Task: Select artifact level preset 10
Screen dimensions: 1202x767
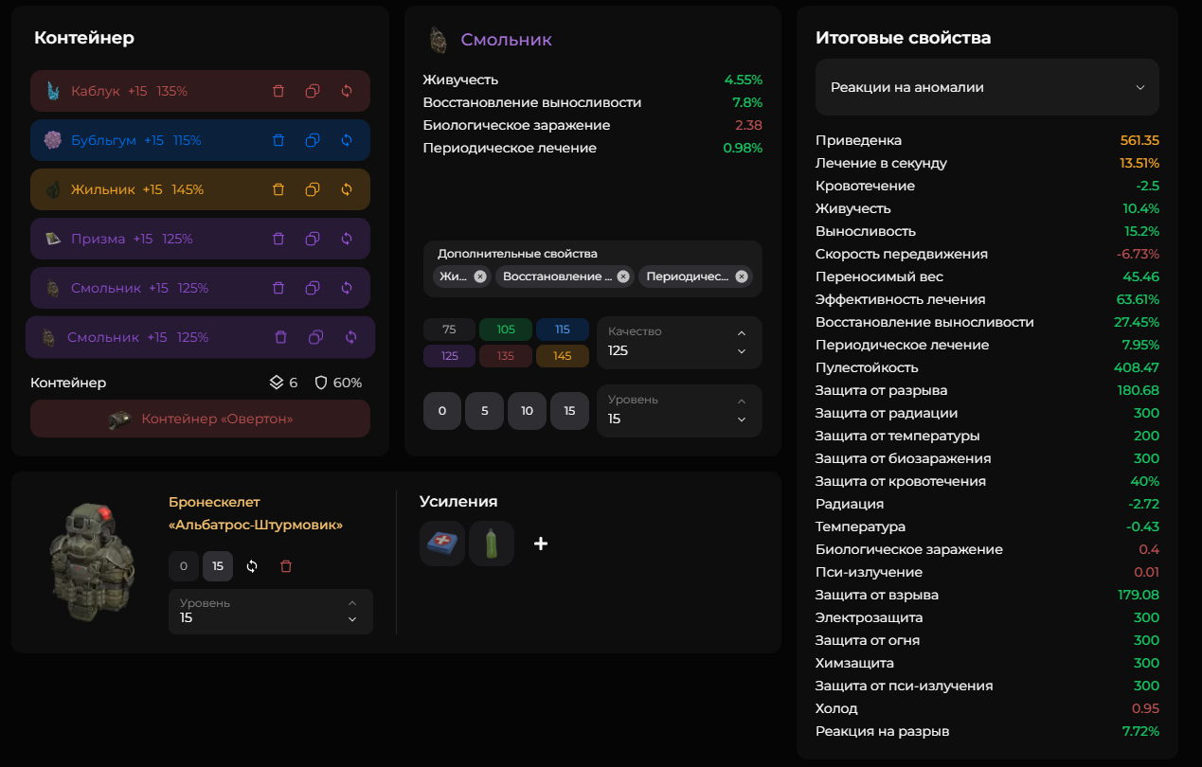Action: pos(527,411)
